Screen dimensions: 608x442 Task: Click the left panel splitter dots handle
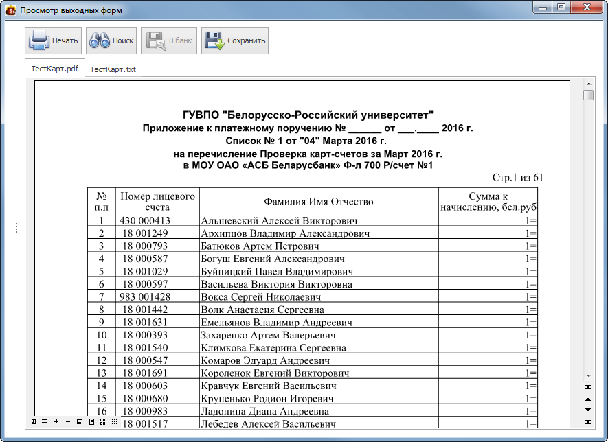point(16,228)
